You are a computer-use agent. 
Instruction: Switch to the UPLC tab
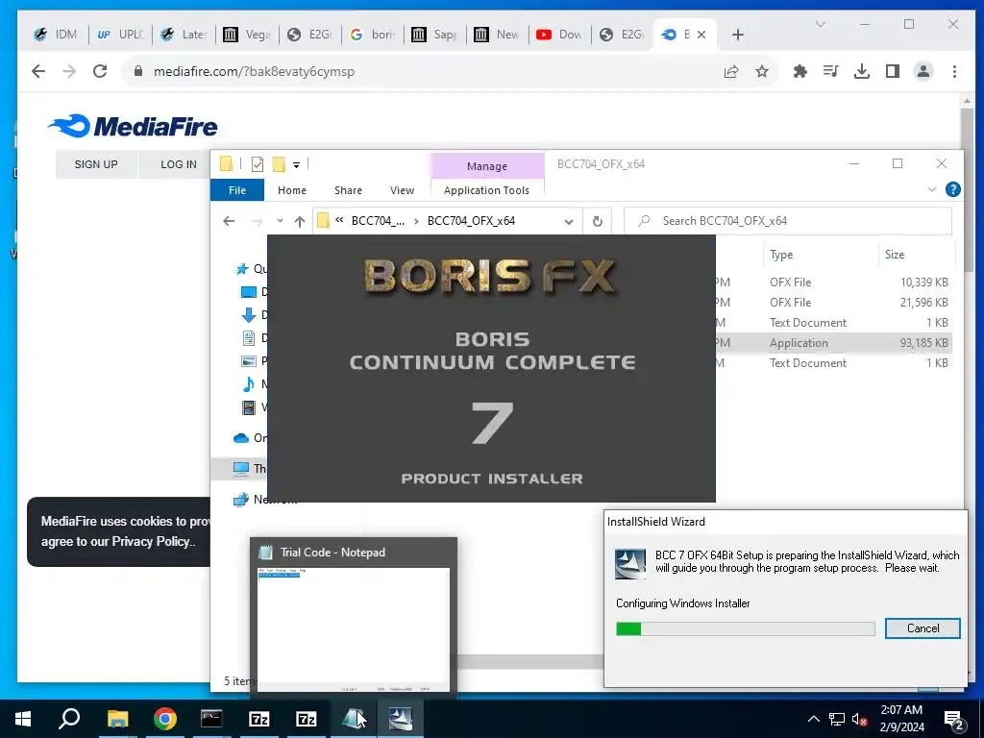[x=120, y=35]
